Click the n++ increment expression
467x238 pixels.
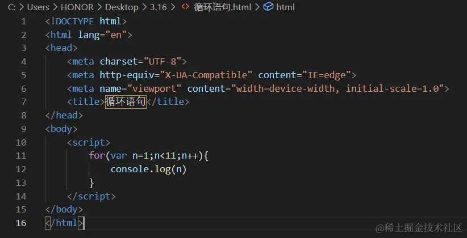point(190,156)
